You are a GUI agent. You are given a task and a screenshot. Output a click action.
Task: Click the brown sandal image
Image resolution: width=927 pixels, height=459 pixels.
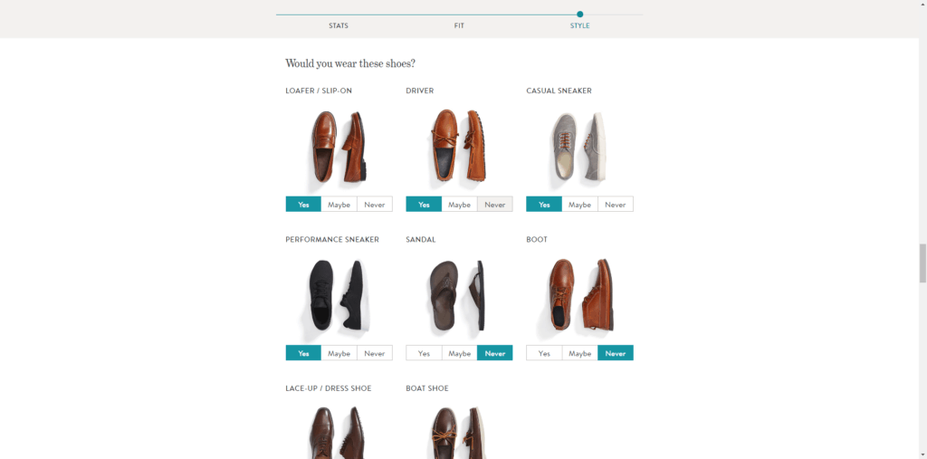coord(459,294)
